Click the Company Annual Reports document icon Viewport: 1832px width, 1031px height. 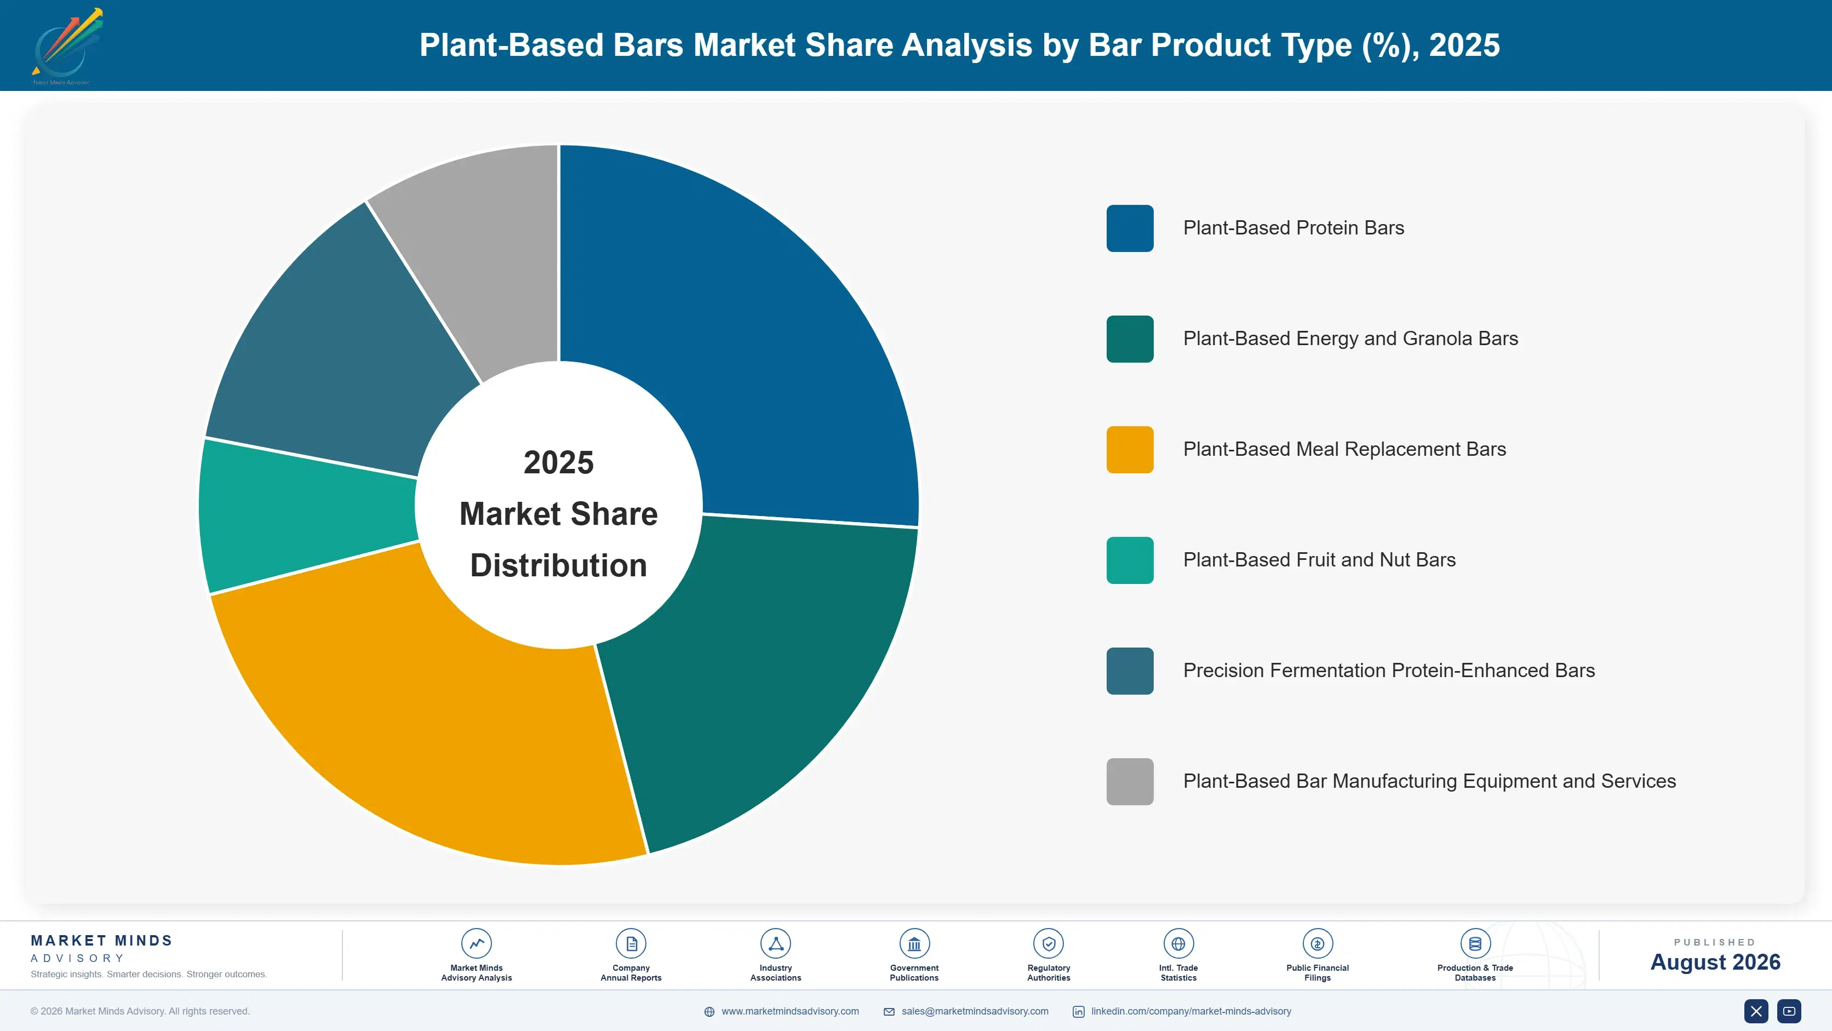(x=631, y=943)
